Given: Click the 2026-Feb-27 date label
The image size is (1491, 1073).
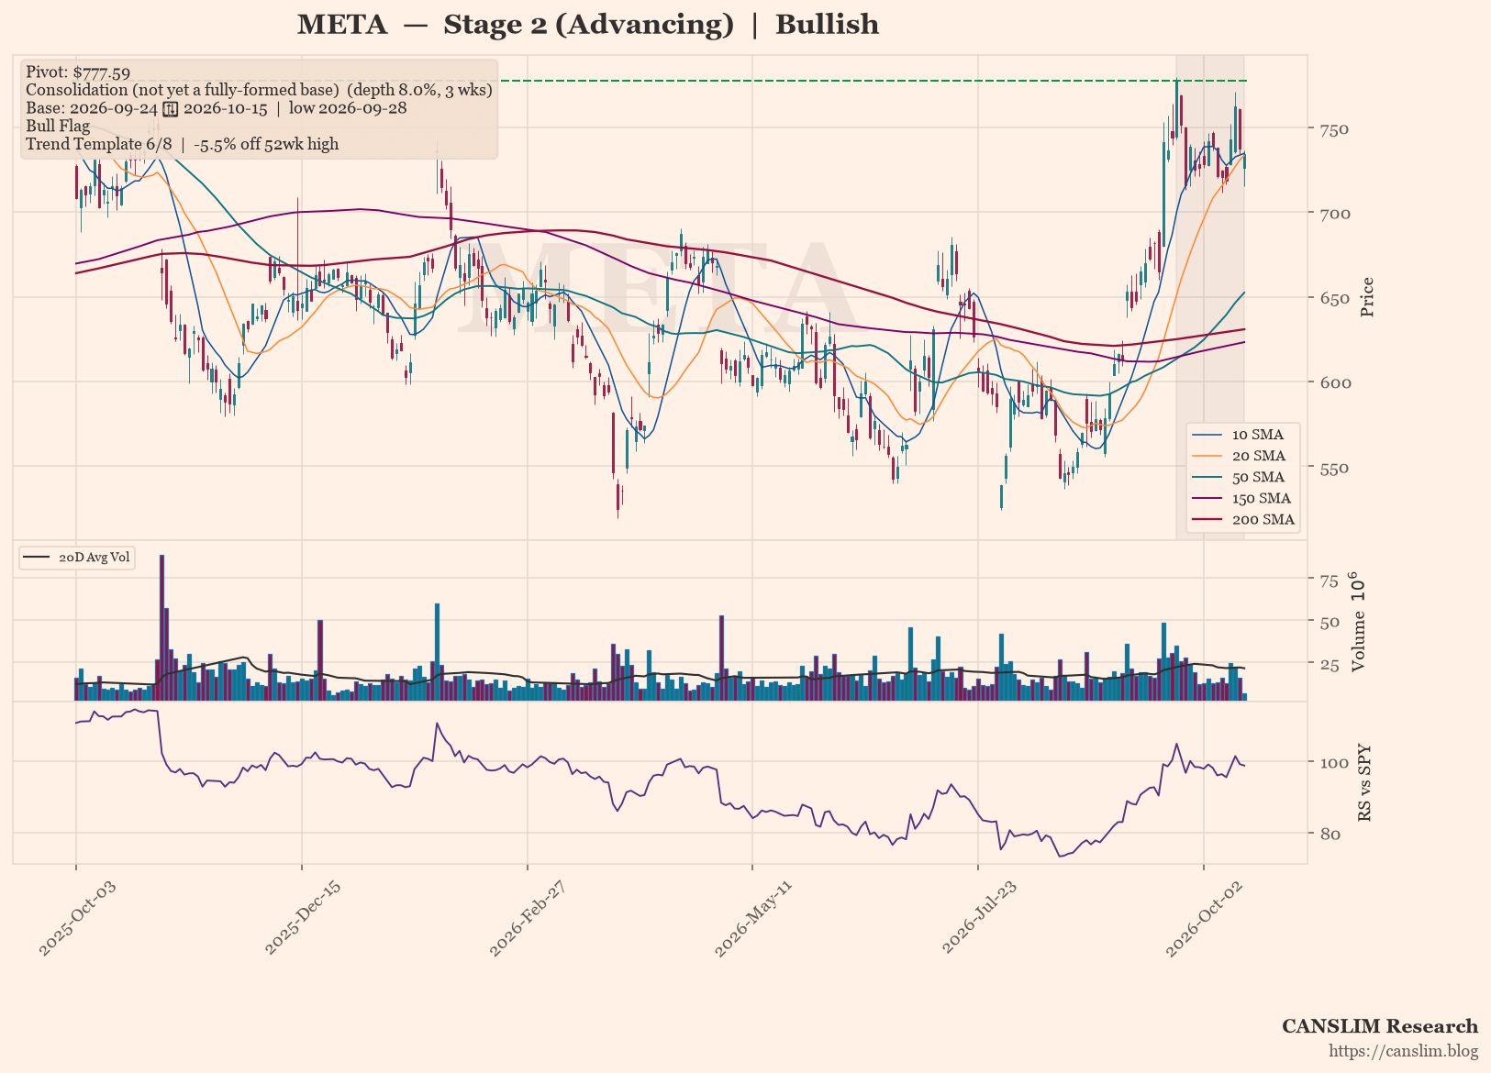Looking at the screenshot, I should [x=529, y=919].
